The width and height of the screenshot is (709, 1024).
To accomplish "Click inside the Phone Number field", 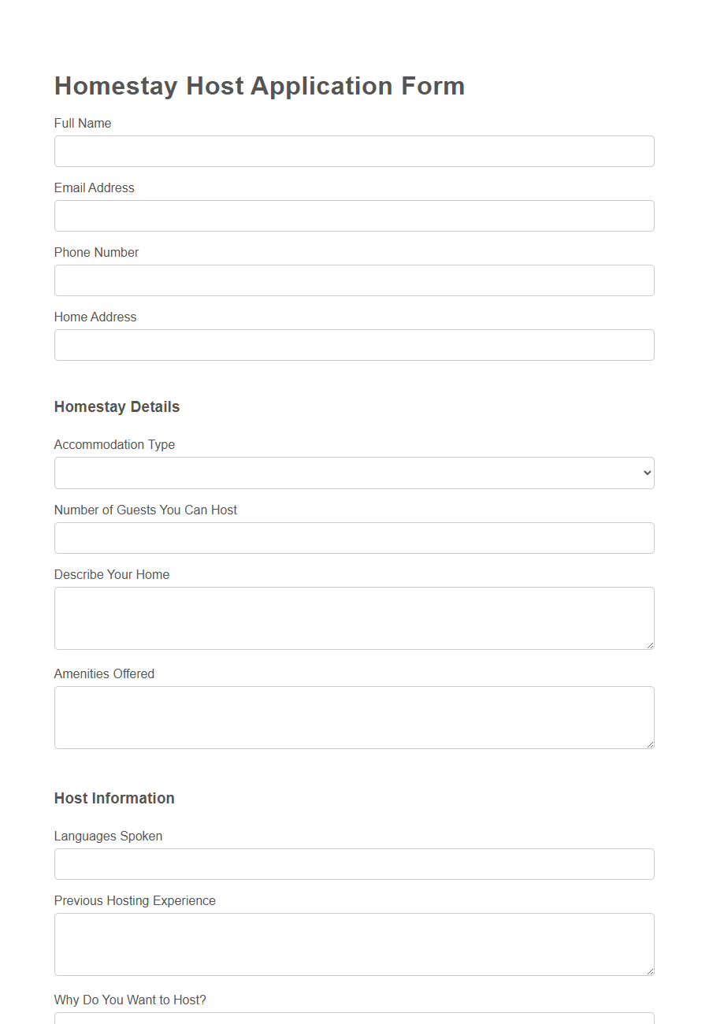I will click(x=354, y=280).
